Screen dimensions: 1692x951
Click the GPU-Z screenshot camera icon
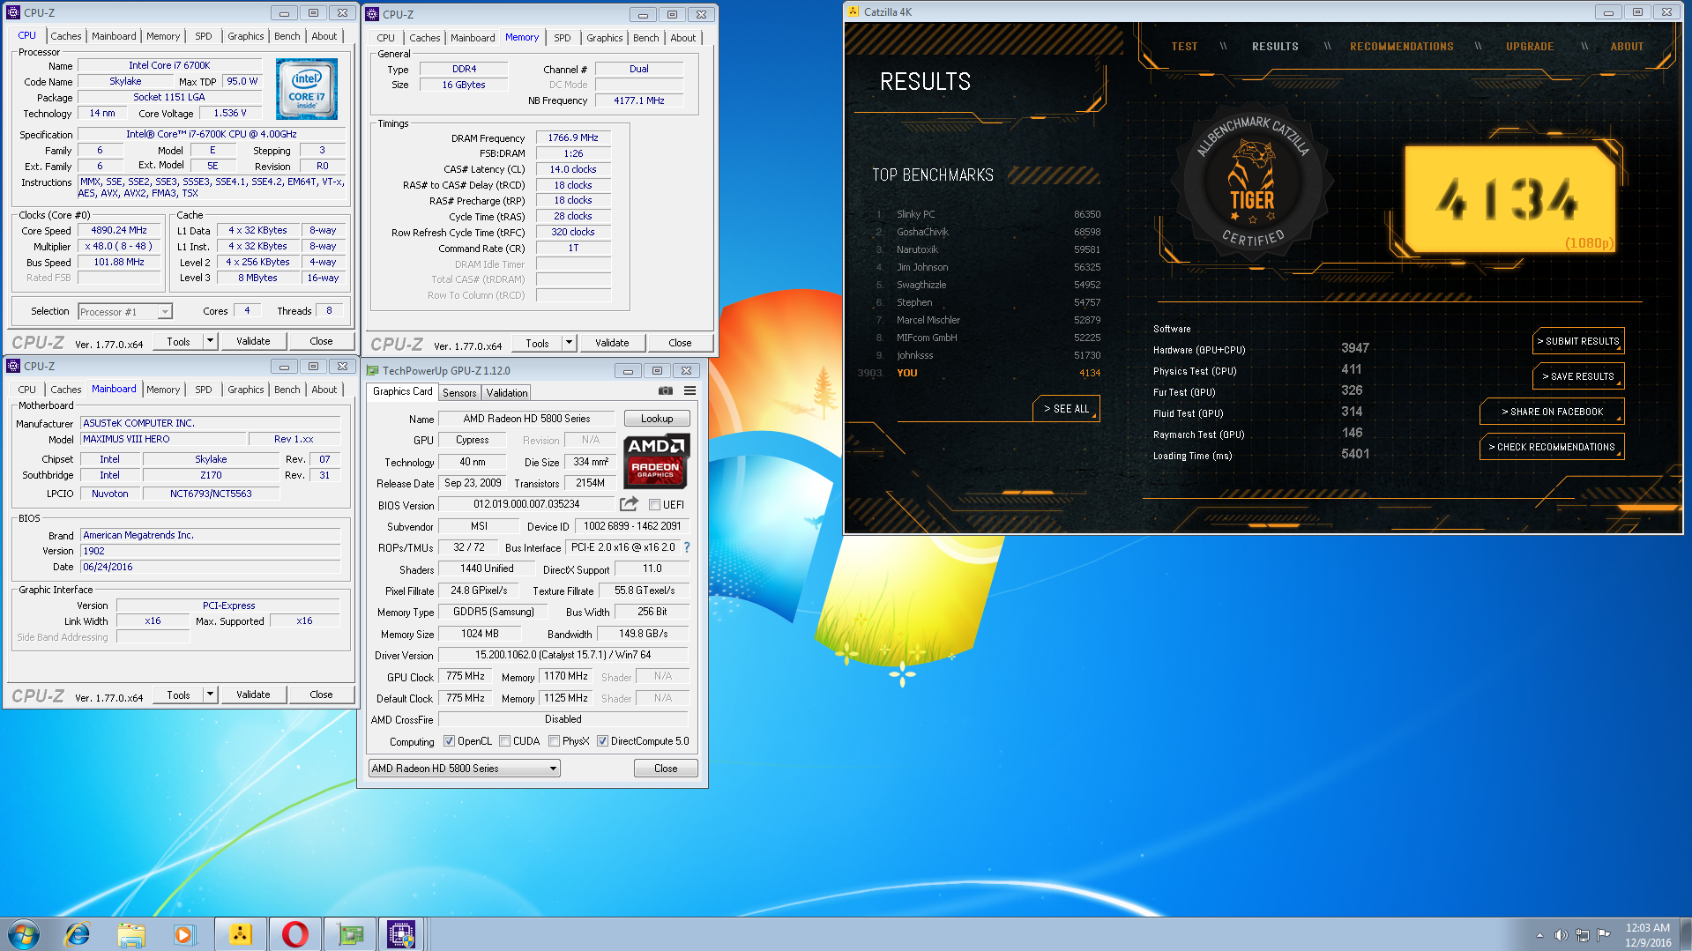666,391
